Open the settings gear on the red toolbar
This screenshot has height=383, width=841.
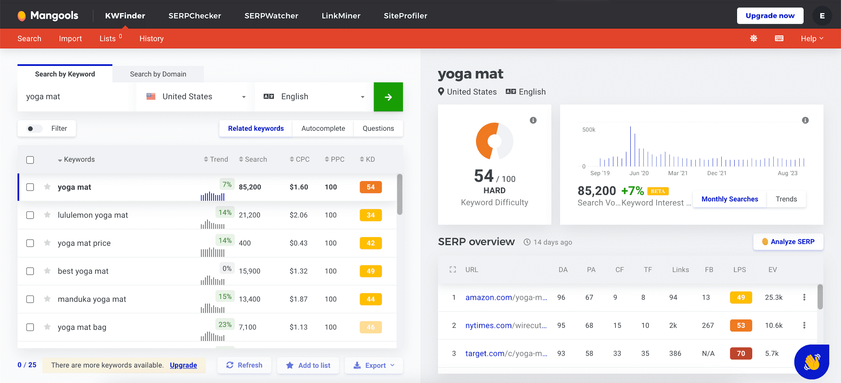[x=754, y=38]
